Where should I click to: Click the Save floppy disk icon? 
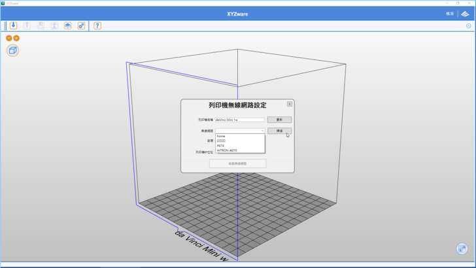pyautogui.click(x=41, y=25)
